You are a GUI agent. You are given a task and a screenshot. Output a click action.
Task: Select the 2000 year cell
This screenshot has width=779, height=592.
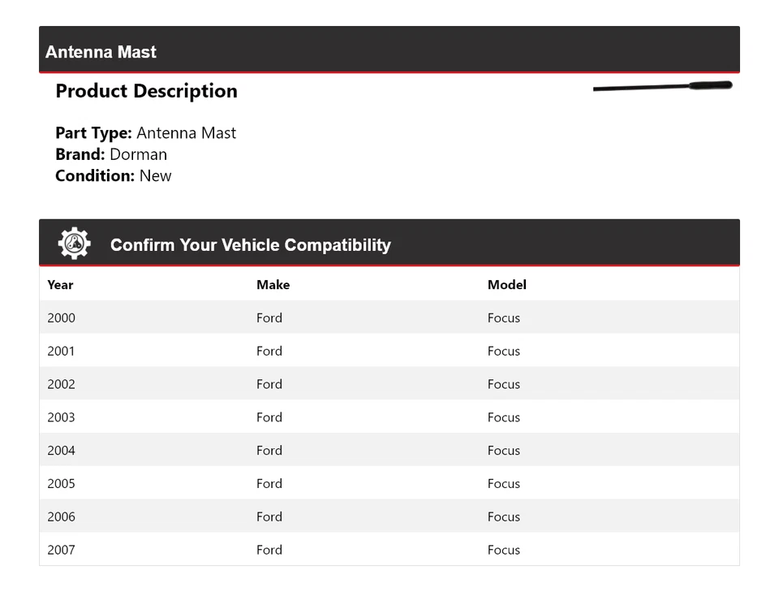click(x=61, y=318)
